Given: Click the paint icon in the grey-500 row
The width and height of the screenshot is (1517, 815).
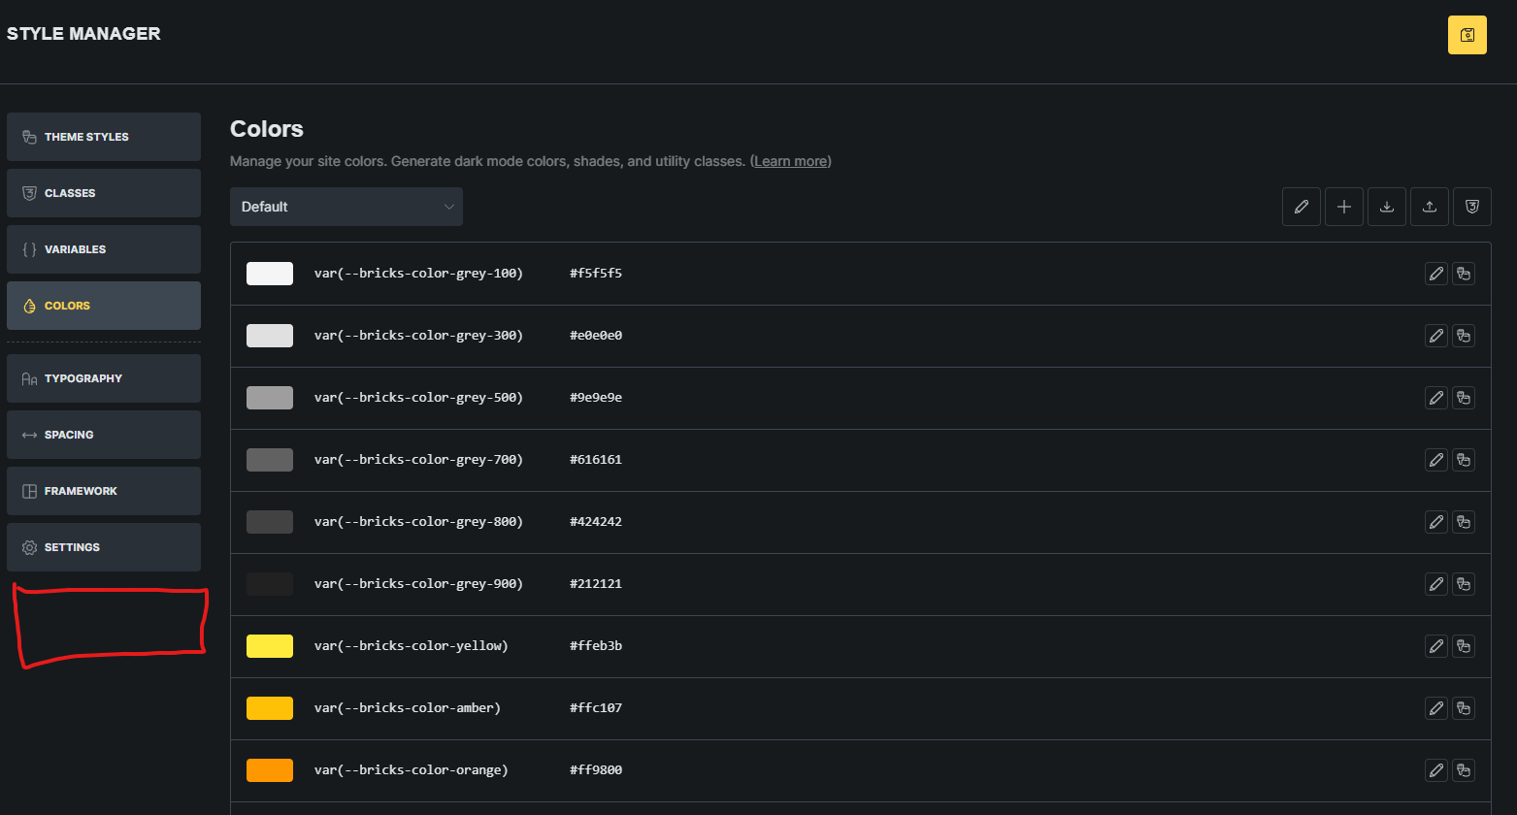Looking at the screenshot, I should pos(1464,398).
